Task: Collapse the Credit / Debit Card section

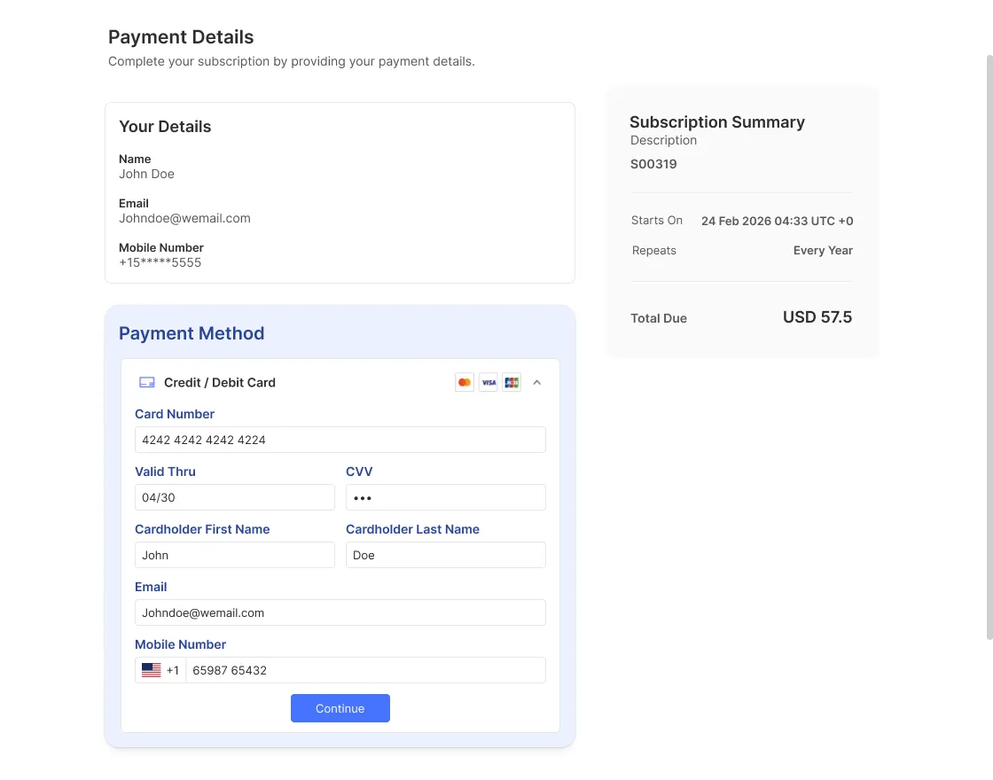Action: [537, 382]
